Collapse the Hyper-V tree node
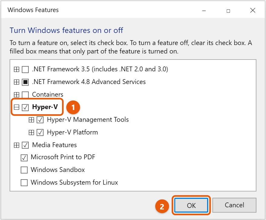Screen dimensions: 266x220 16,107
